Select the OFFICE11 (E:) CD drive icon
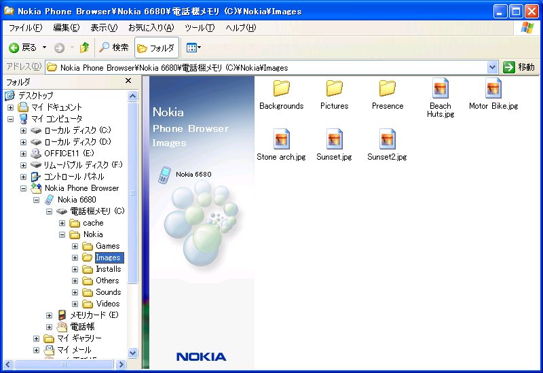The width and height of the screenshot is (543, 373). tap(36, 154)
